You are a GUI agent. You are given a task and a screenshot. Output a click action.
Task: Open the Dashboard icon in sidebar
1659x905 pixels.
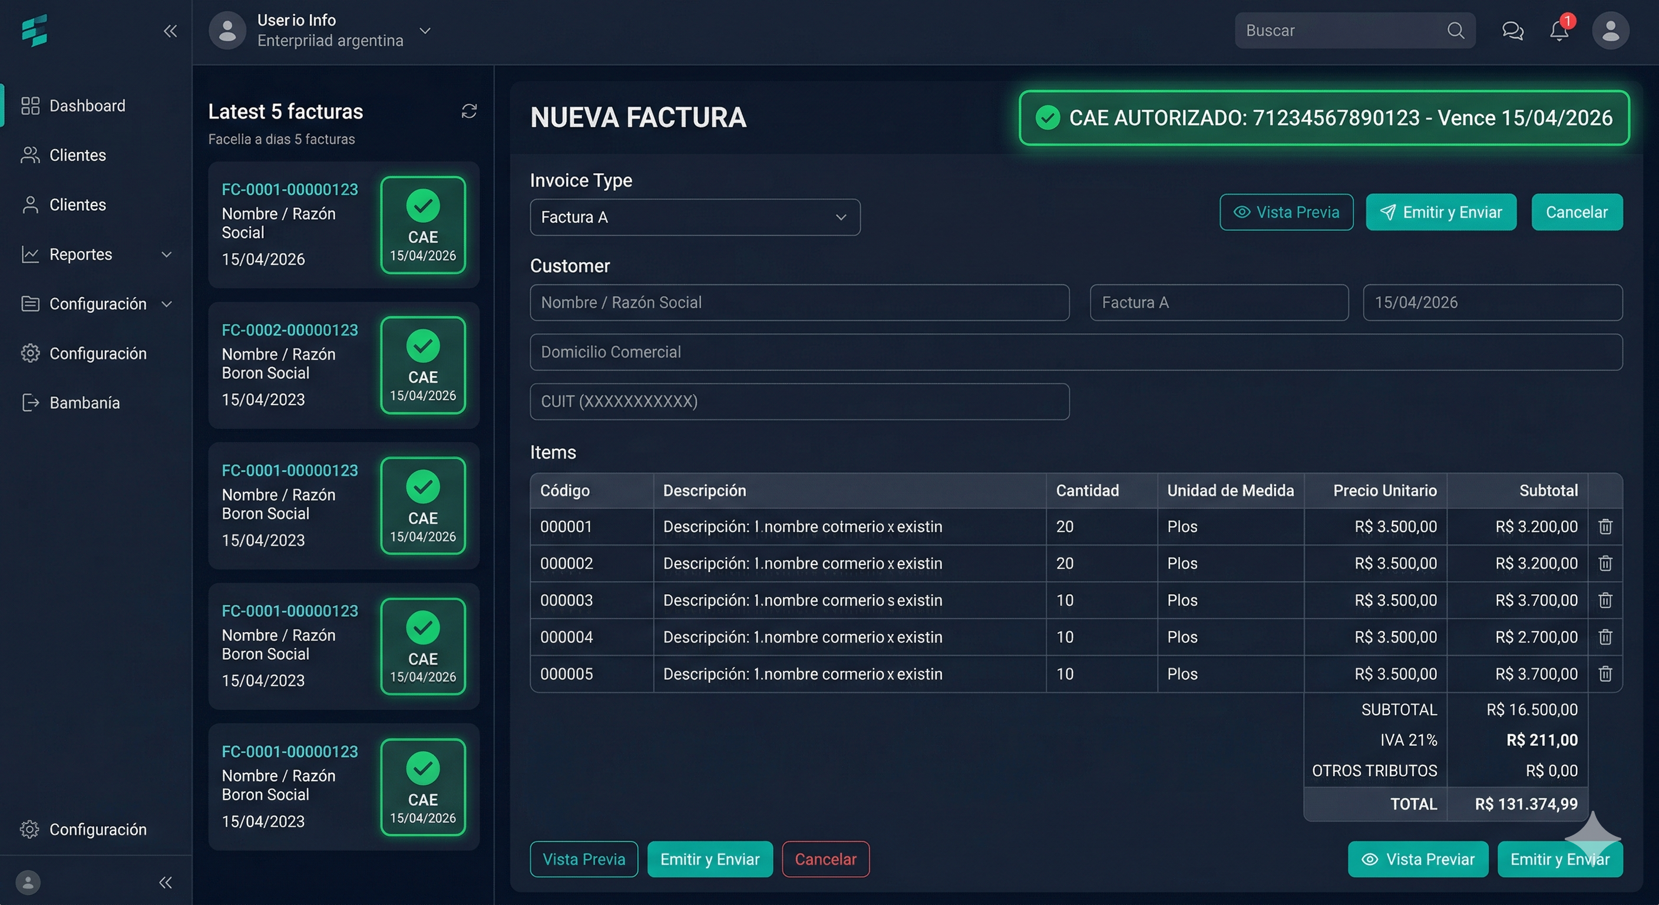30,105
